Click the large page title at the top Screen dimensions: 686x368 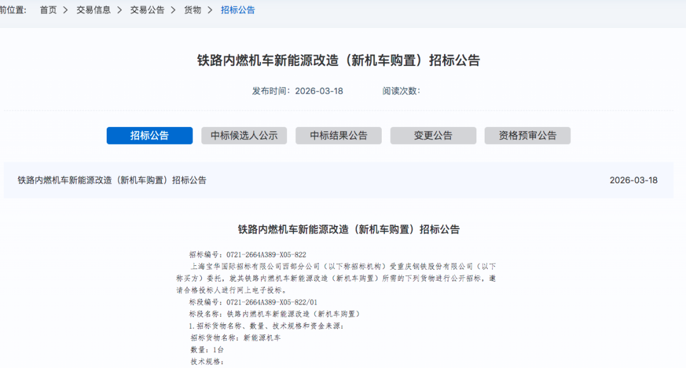(339, 61)
